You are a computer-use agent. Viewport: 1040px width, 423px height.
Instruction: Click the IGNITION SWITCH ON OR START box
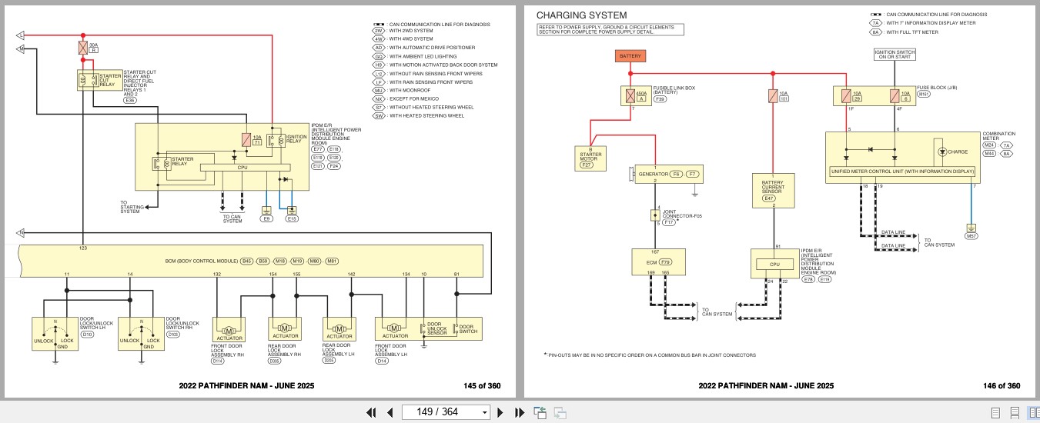[895, 55]
